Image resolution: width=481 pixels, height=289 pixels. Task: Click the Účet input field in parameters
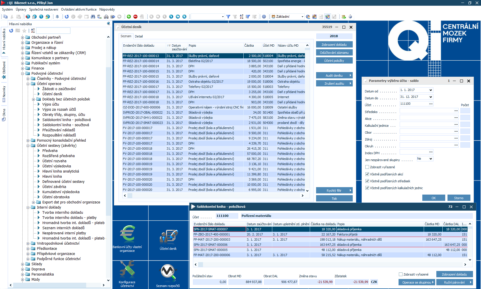tap(414, 104)
